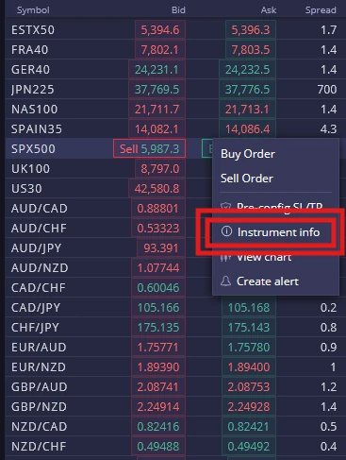Image resolution: width=346 pixels, height=460 pixels.
Task: Click the Pre-config SL/TP shield icon
Action: [225, 207]
